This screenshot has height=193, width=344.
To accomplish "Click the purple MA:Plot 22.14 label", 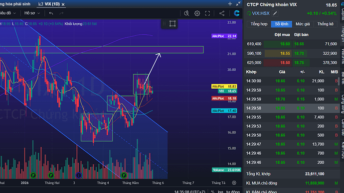I will click(x=224, y=36).
